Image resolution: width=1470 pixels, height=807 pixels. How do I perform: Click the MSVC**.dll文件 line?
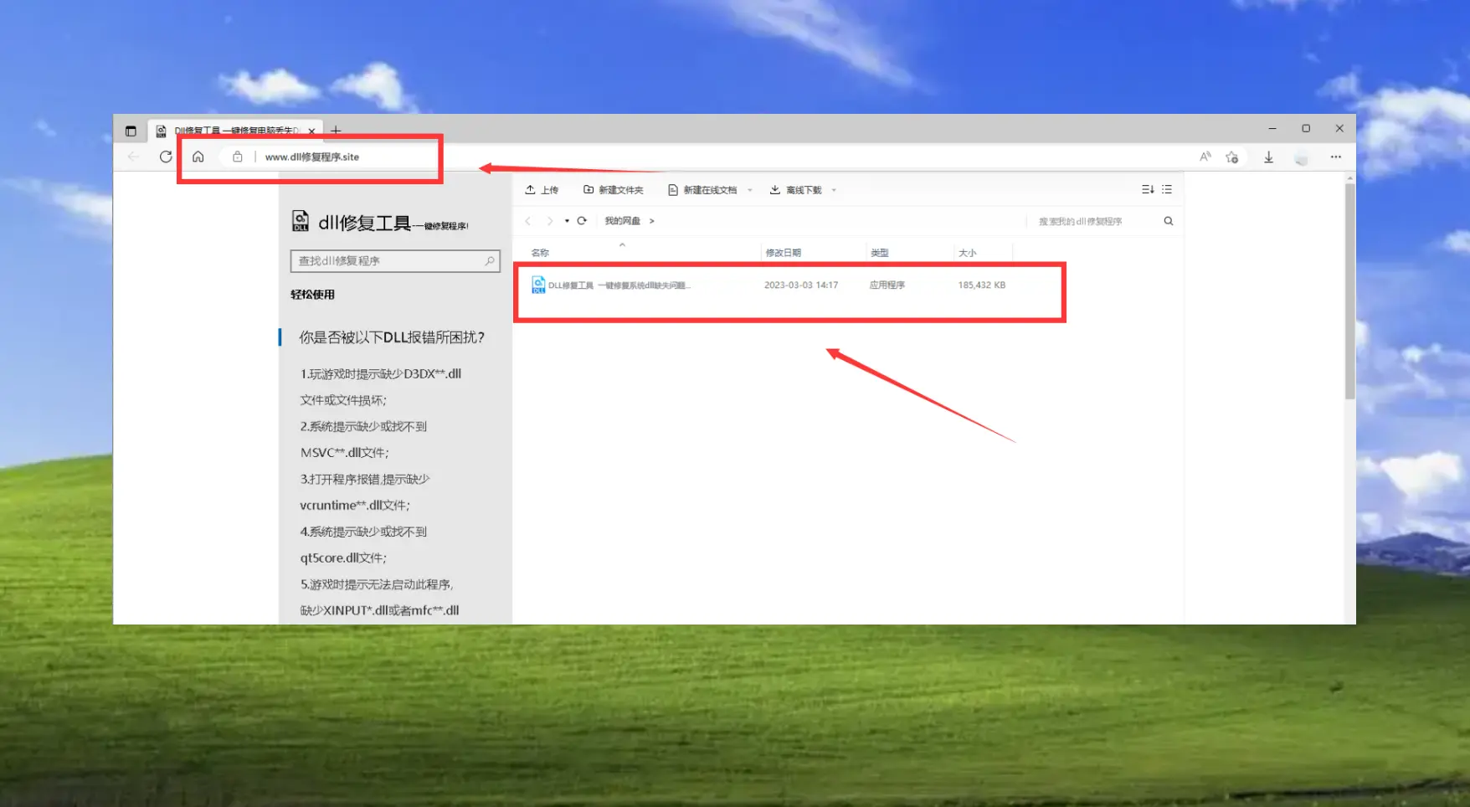pyautogui.click(x=344, y=453)
